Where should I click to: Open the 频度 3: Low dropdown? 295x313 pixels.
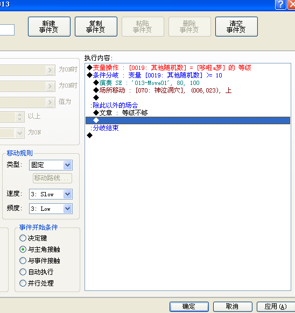click(x=51, y=209)
